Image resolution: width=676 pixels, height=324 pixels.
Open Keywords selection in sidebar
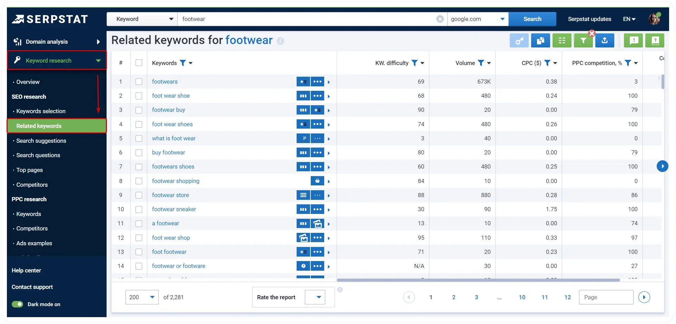[41, 111]
